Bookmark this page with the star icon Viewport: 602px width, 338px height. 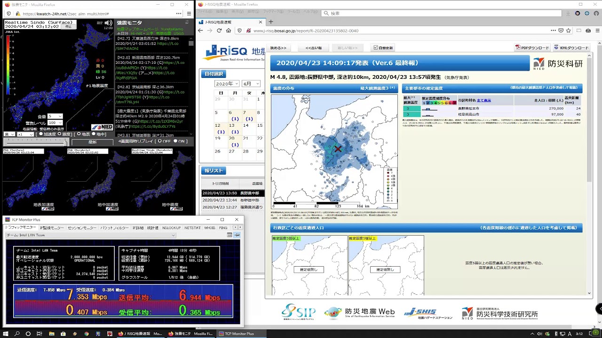tap(569, 31)
